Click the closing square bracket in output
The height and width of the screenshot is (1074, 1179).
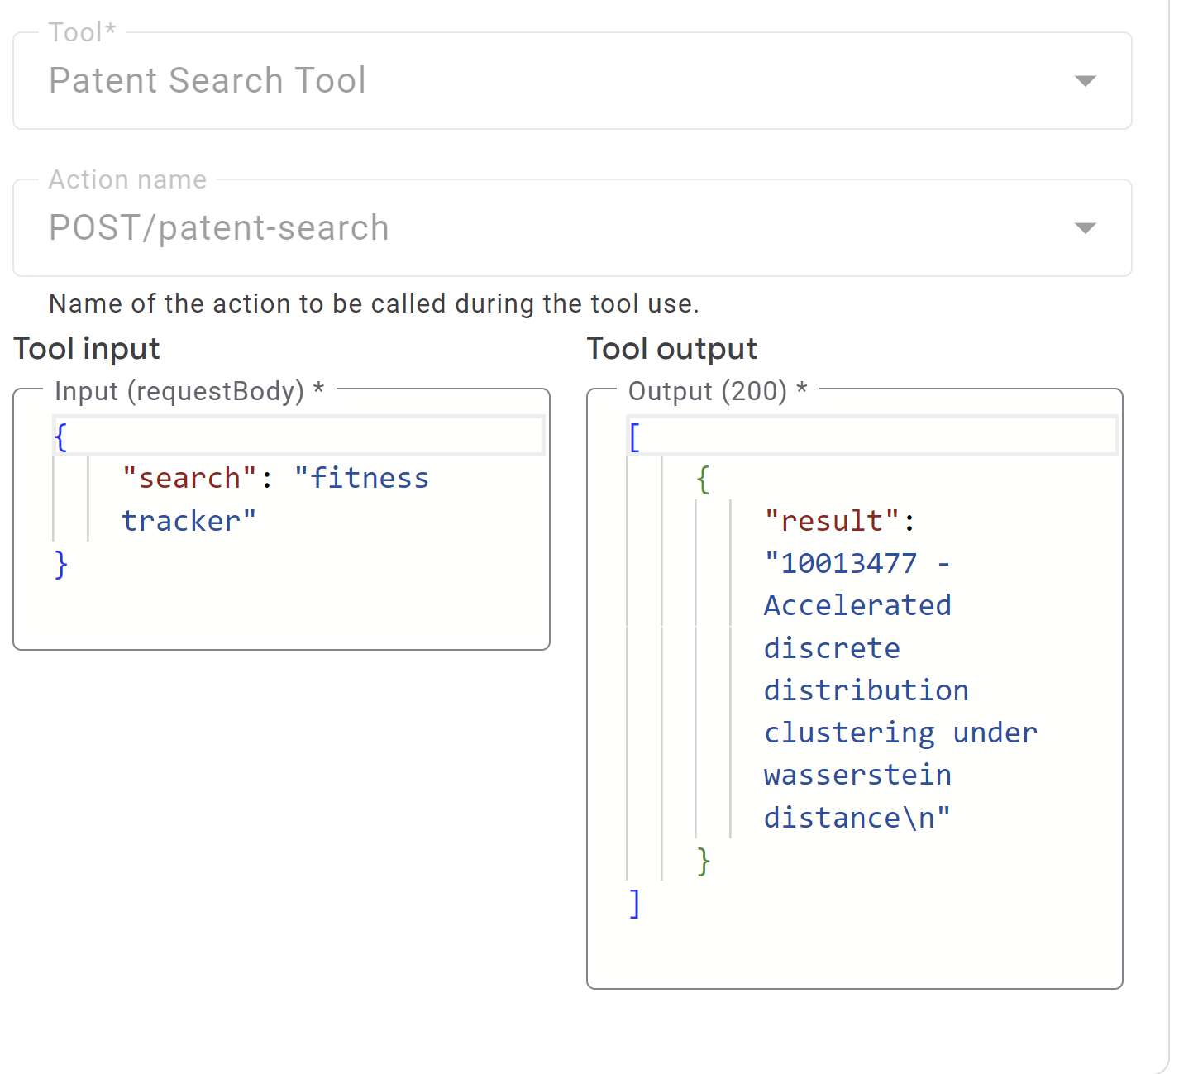(x=634, y=904)
